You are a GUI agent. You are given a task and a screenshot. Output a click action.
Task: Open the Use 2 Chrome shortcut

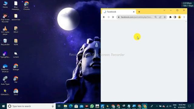(x=16, y=92)
